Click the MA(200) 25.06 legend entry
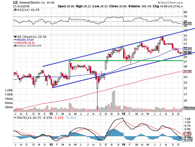Viewport: 195px width, 147px height. click(x=26, y=43)
